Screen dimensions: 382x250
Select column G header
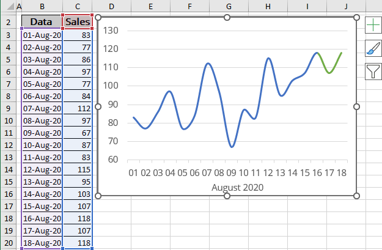tap(229, 6)
